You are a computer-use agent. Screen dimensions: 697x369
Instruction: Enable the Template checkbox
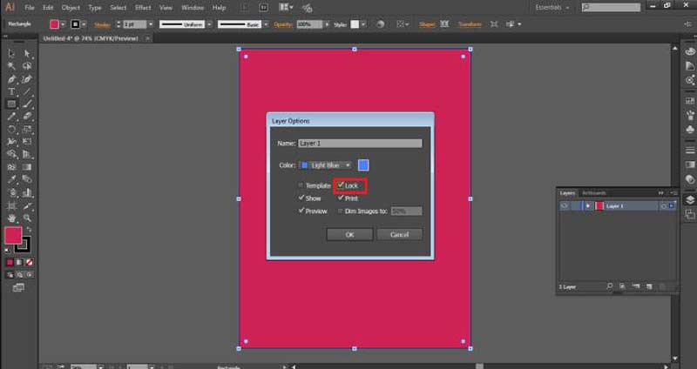tap(301, 185)
